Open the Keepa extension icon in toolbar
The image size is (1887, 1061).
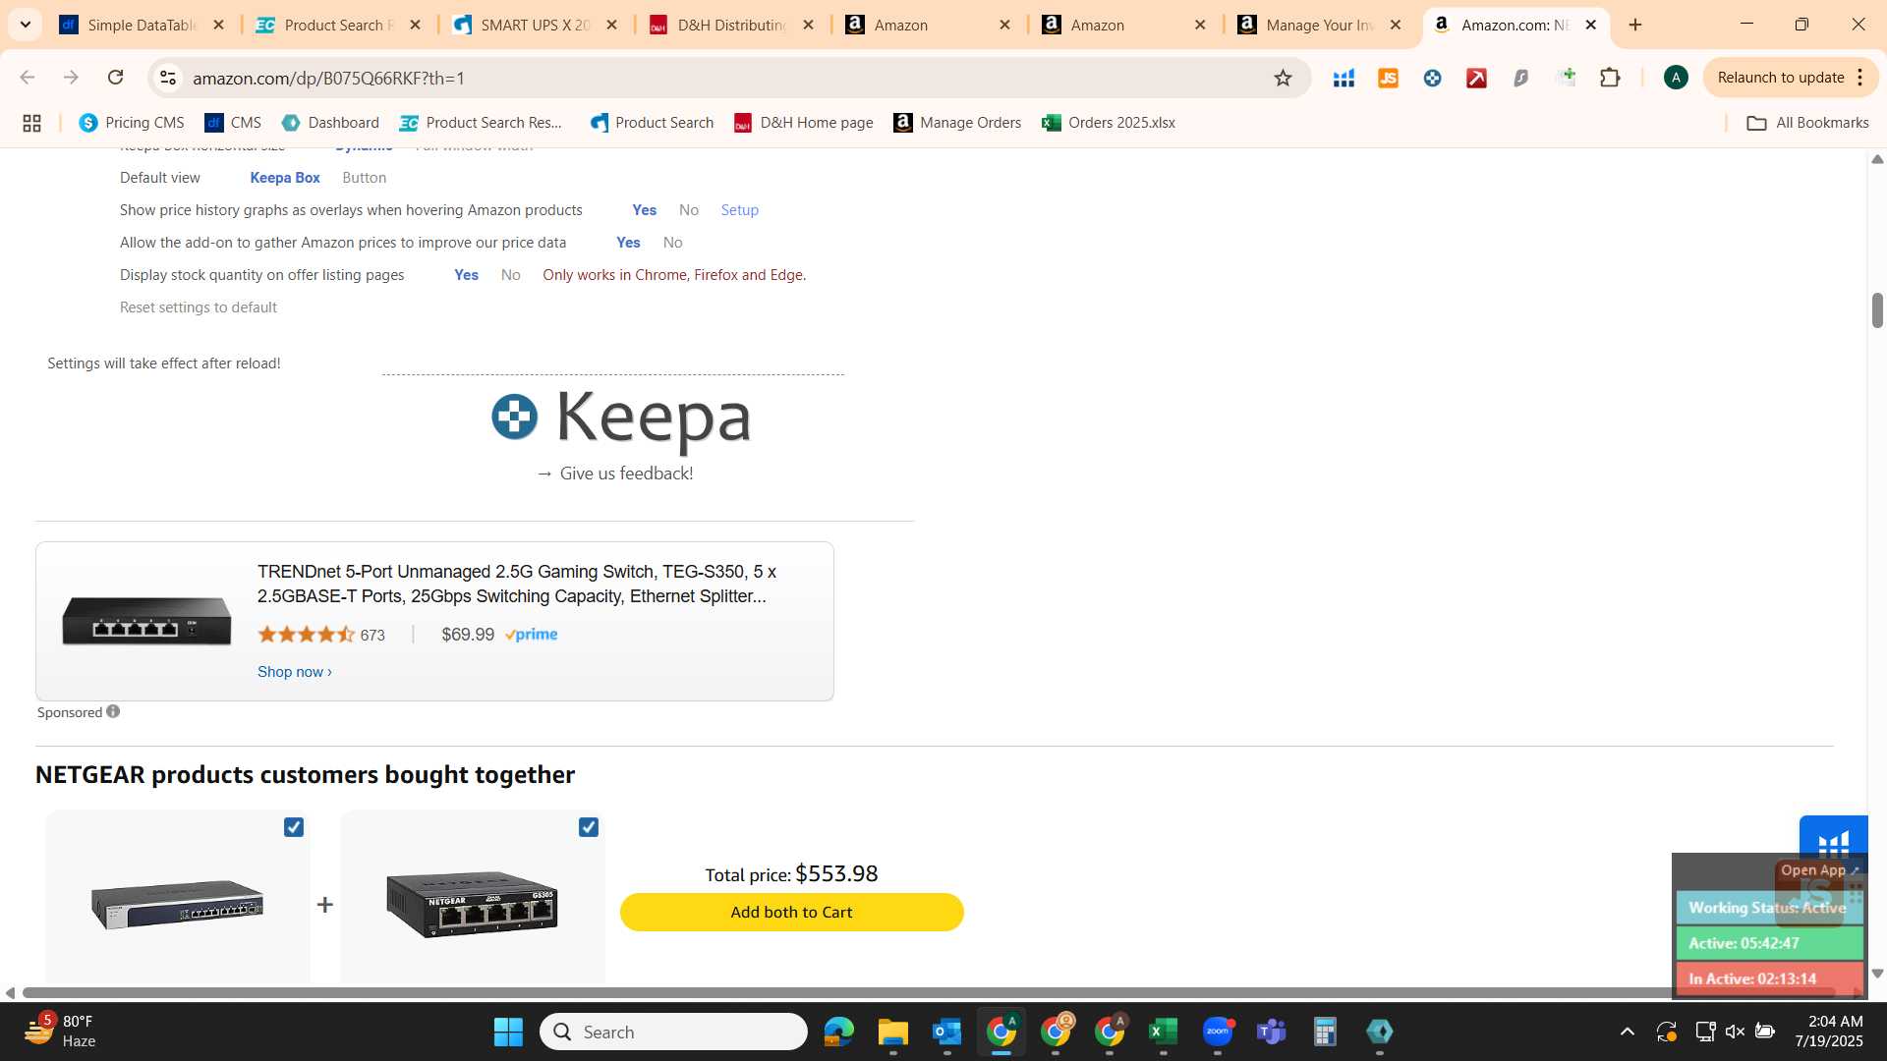click(x=1432, y=78)
